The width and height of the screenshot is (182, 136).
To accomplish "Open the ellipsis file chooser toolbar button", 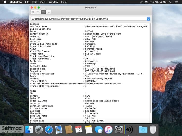I will [x=49, y=12].
